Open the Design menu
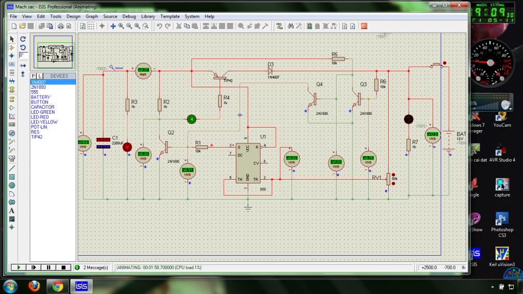523x294 pixels. [73, 16]
